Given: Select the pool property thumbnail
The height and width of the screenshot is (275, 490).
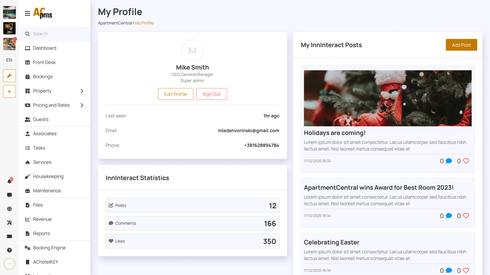Looking at the screenshot, I should (x=9, y=12).
